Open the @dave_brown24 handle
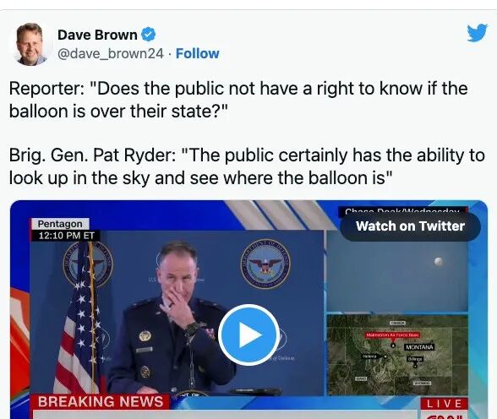Screen dimensions: 497x419 click(110, 53)
